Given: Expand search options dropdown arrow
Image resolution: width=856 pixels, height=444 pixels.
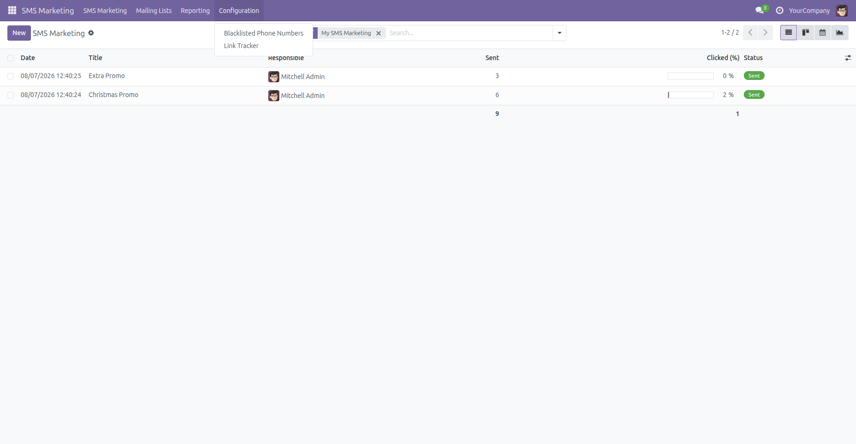Looking at the screenshot, I should point(560,33).
